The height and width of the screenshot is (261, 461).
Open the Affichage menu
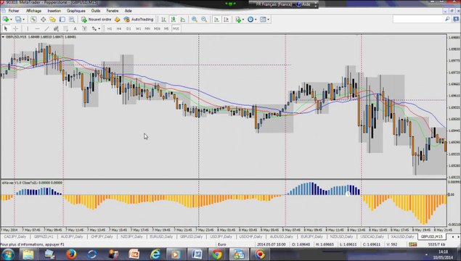[x=33, y=11]
